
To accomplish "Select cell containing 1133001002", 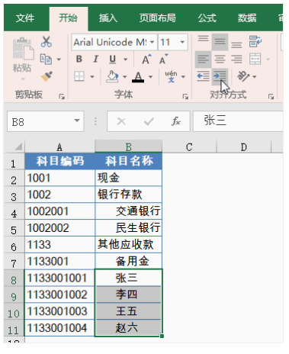I will pos(59,294).
